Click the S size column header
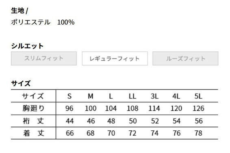The image size is (230, 153). [69, 96]
